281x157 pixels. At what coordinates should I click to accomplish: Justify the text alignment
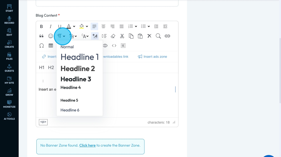point(121,27)
